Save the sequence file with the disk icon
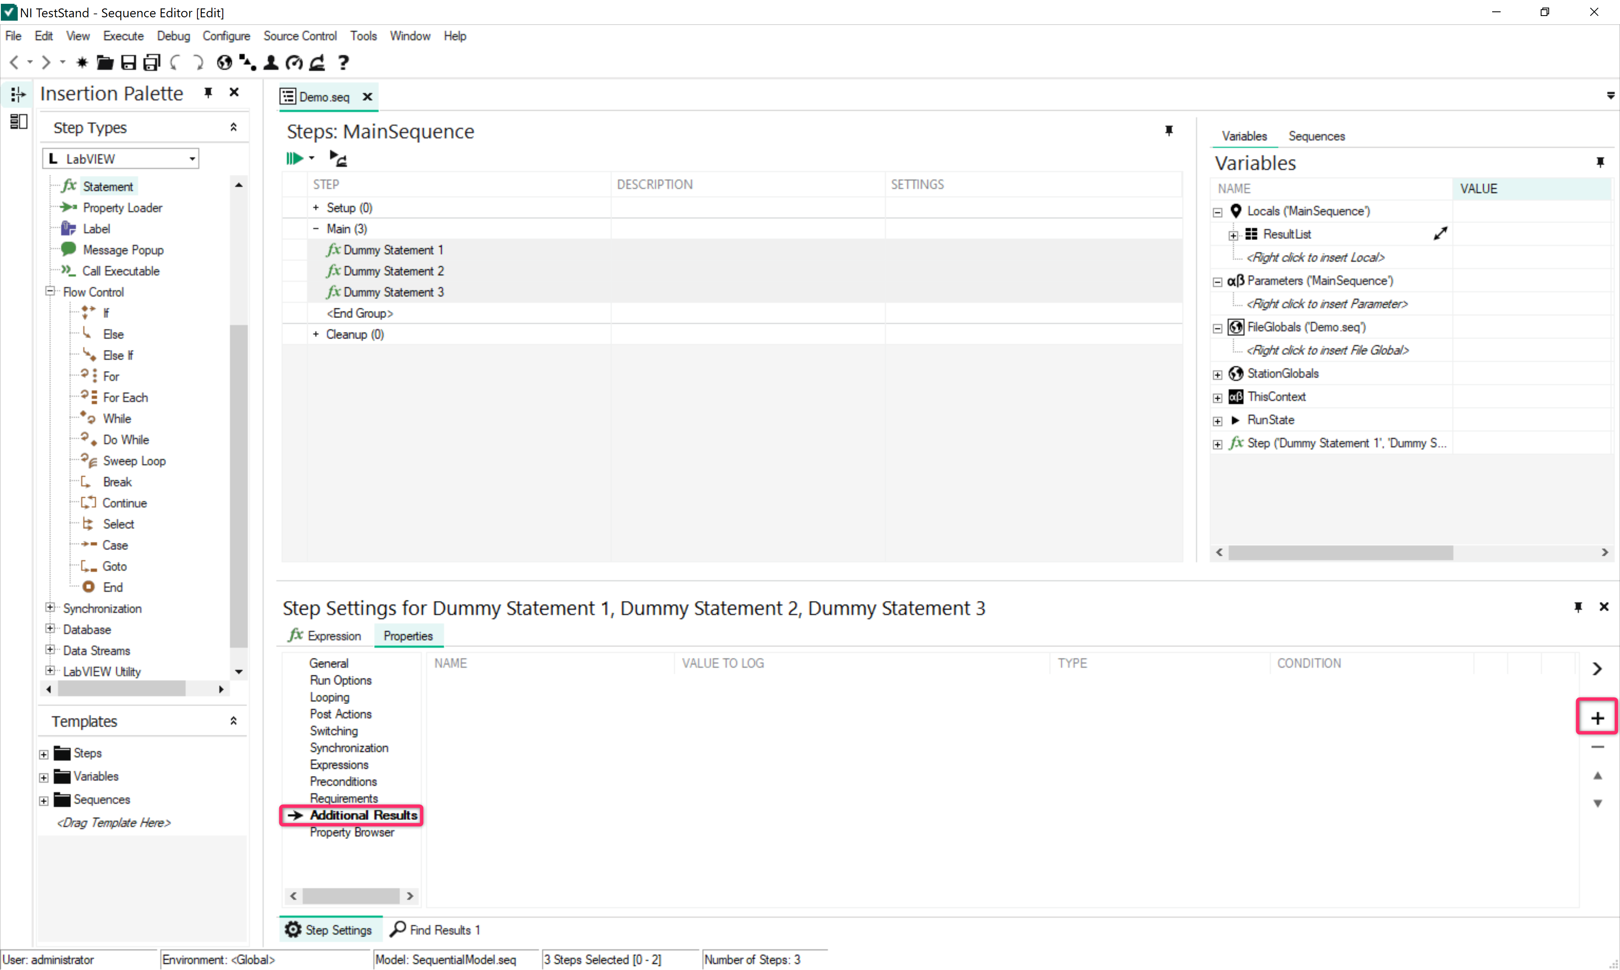The width and height of the screenshot is (1620, 970). point(128,63)
